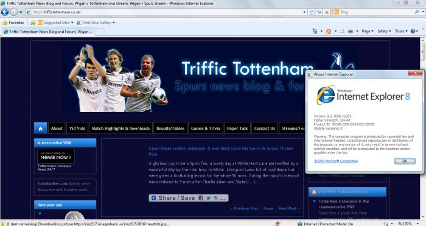Open the Match Highlights & Downloads tab
426x226 pixels.
[x=120, y=129]
